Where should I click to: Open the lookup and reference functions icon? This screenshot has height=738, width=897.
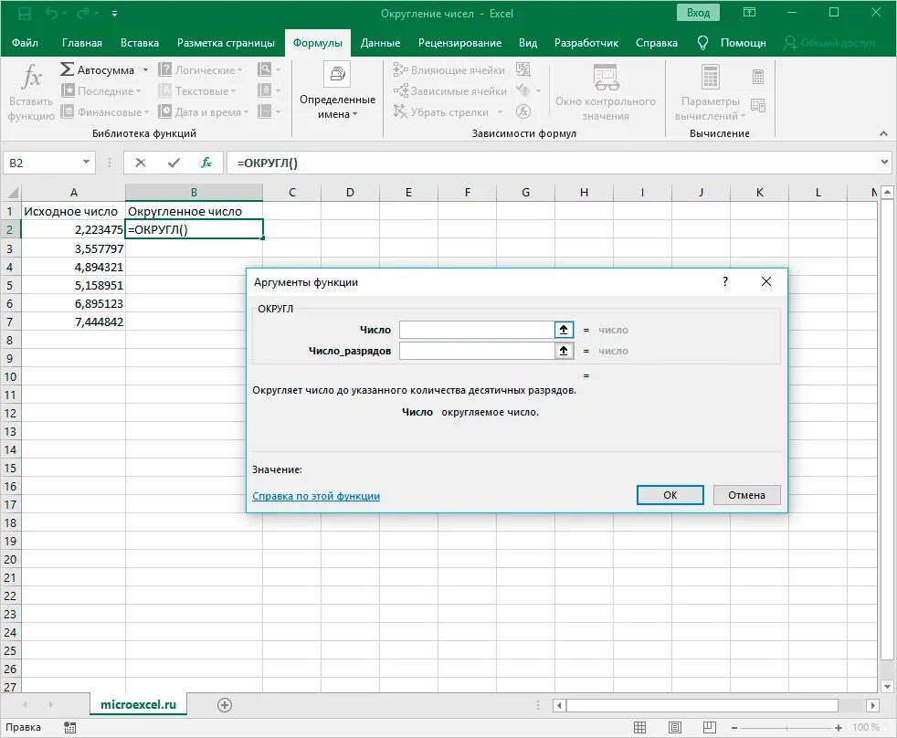point(269,69)
